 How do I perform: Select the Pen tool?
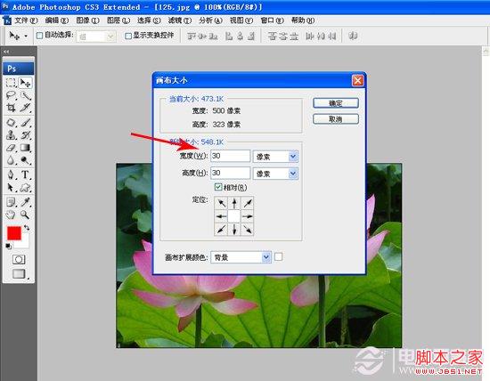point(11,174)
